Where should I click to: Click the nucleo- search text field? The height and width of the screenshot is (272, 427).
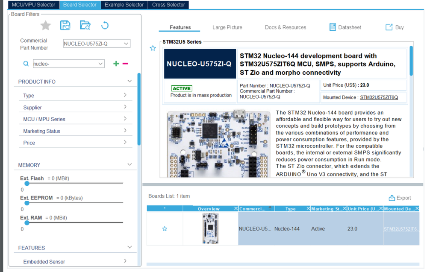click(65, 64)
